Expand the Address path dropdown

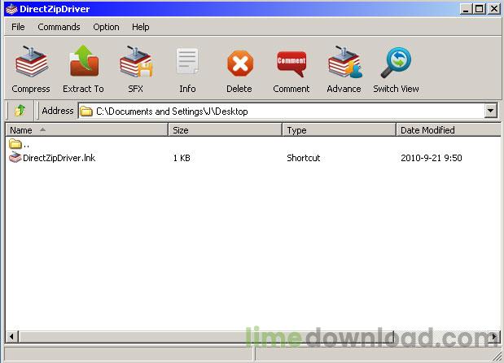[490, 111]
